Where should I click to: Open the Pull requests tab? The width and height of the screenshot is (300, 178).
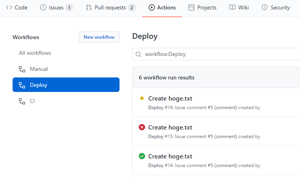coord(111,7)
